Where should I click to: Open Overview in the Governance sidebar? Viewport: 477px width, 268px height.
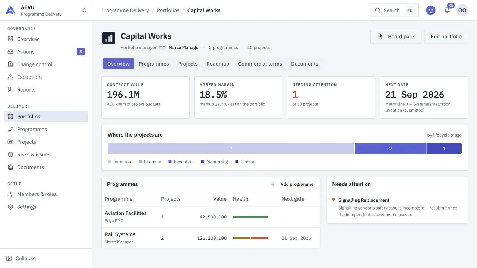click(46, 39)
